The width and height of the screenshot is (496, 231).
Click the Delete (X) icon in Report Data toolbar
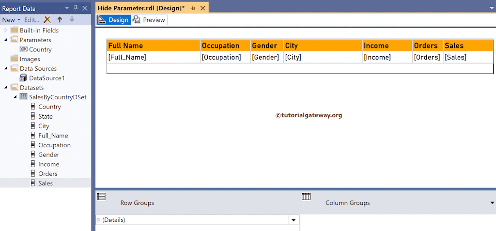pos(47,20)
